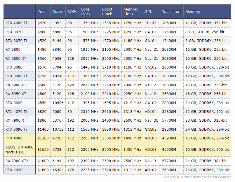The height and width of the screenshot is (182, 235).
Task: Click the Boost Clock header cell
Action: click(107, 12)
